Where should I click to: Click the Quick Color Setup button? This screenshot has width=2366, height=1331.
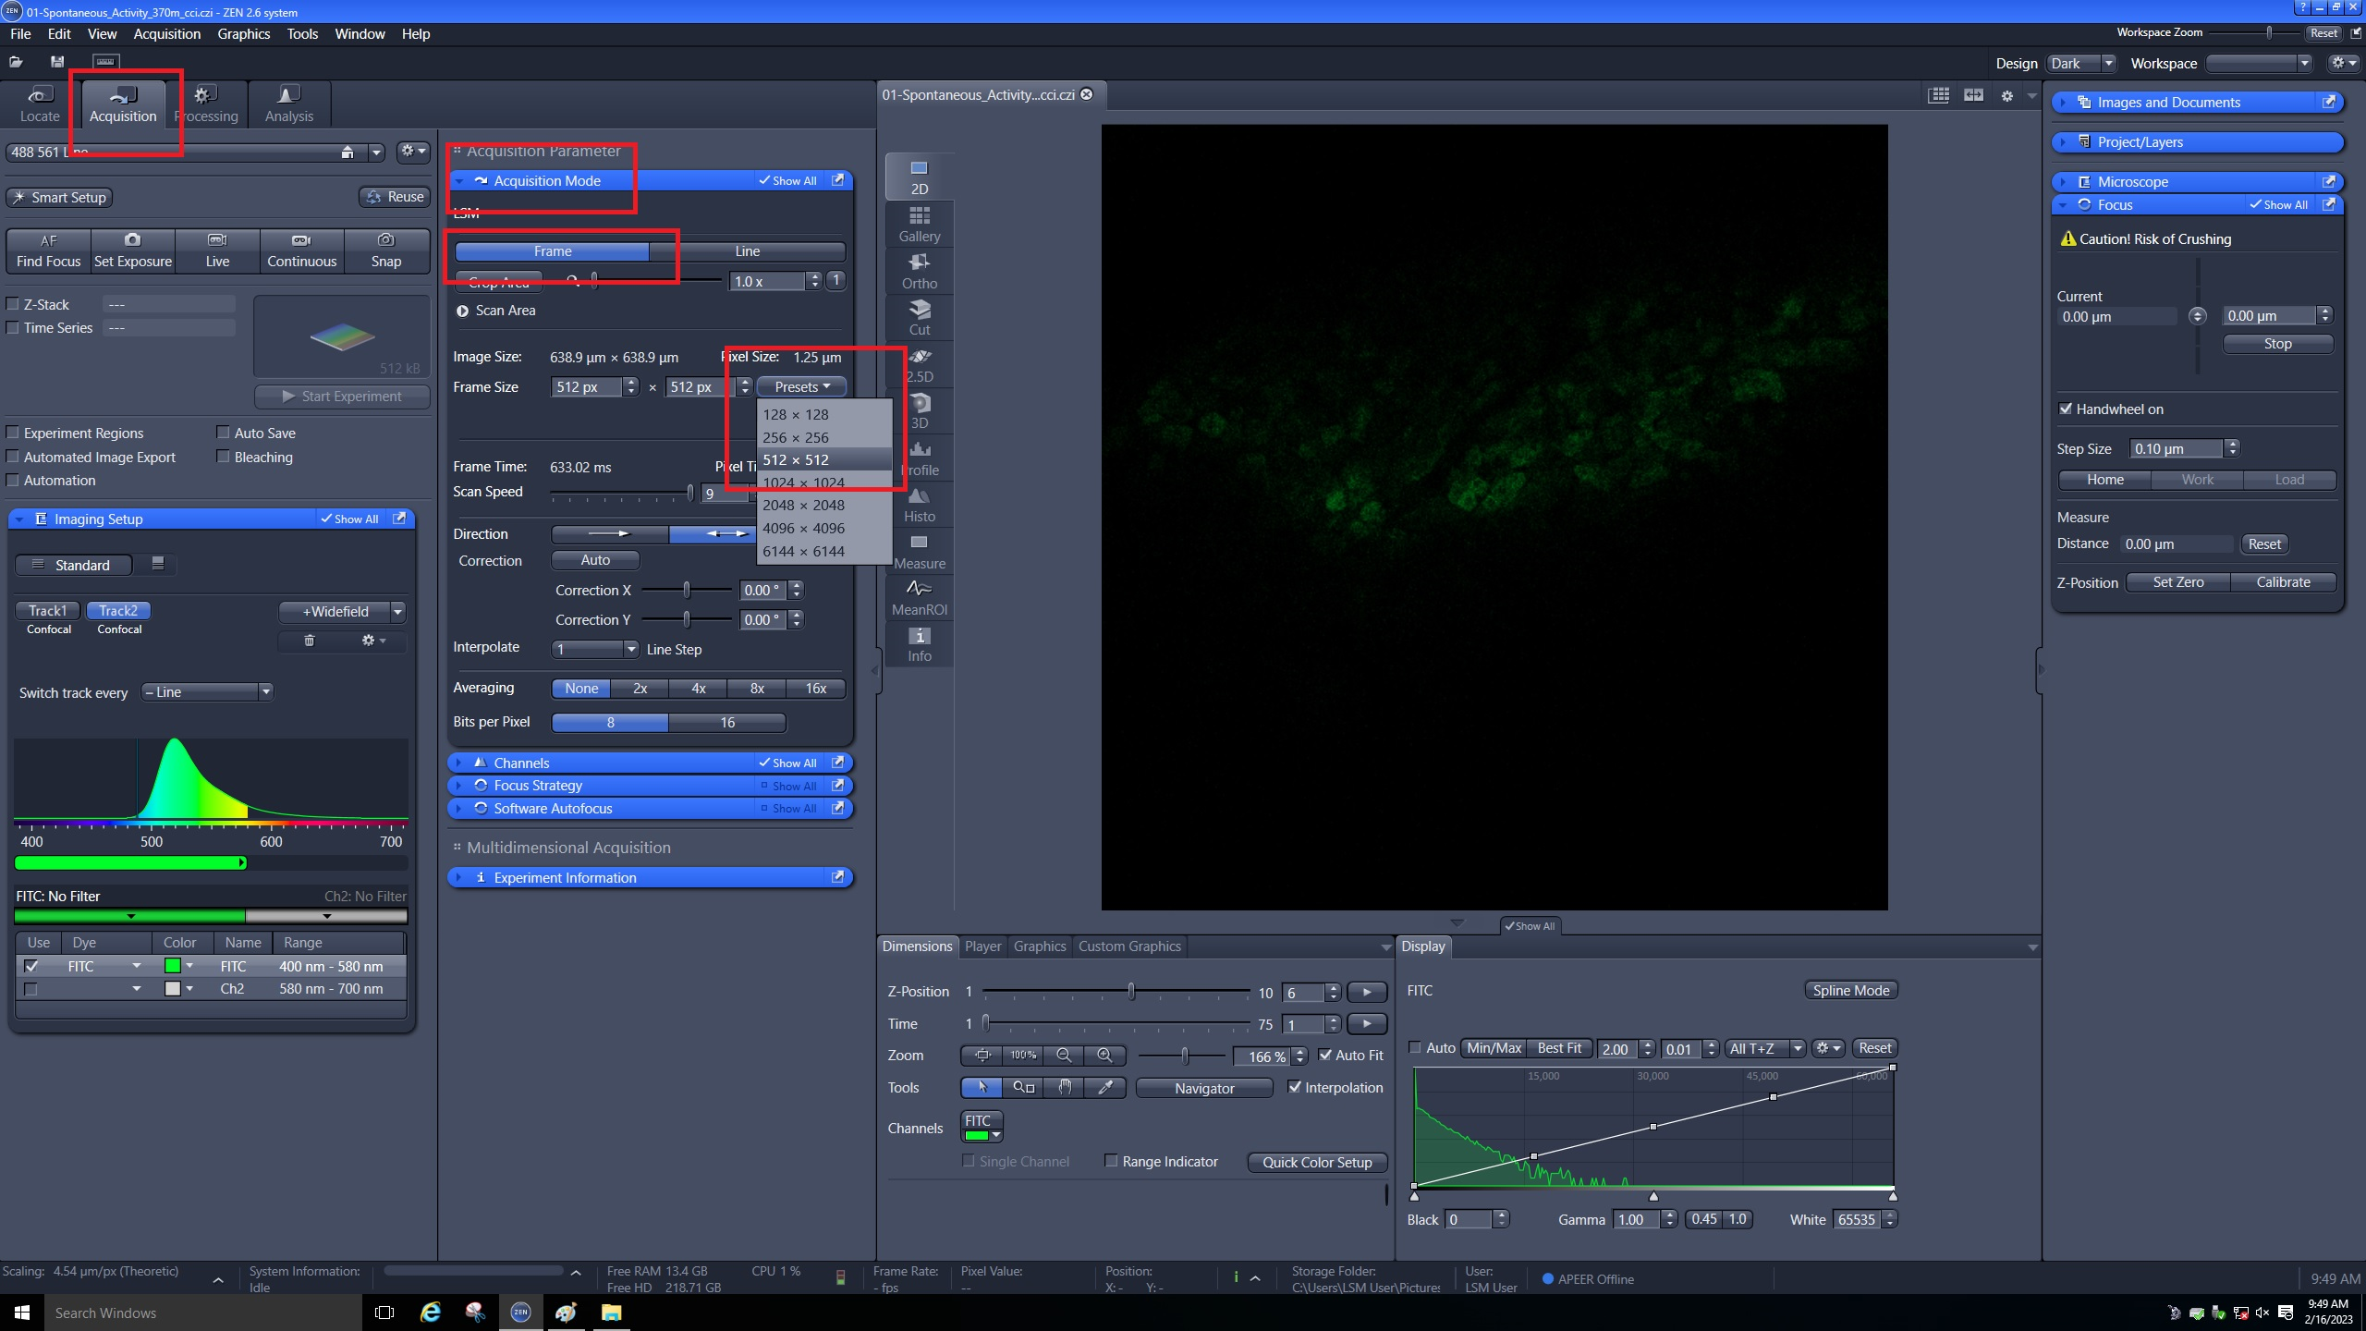(1316, 1162)
